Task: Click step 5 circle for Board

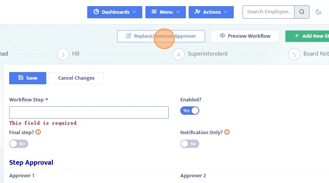Action: 294,54
